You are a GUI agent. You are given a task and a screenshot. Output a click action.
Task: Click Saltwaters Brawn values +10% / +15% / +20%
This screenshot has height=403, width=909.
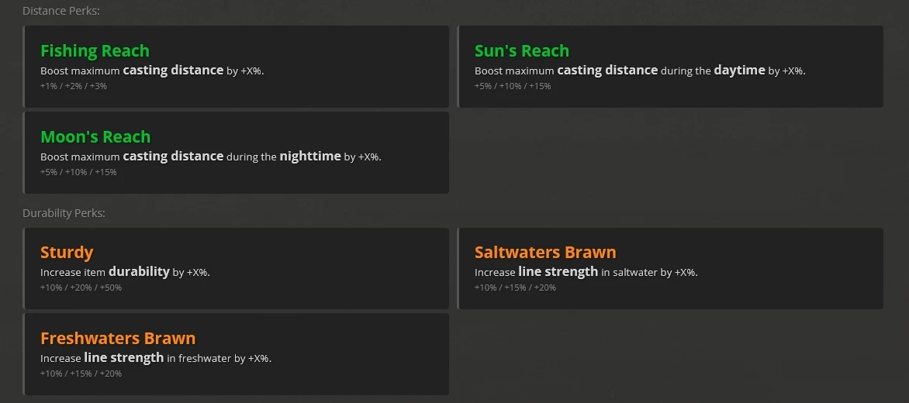tap(515, 288)
